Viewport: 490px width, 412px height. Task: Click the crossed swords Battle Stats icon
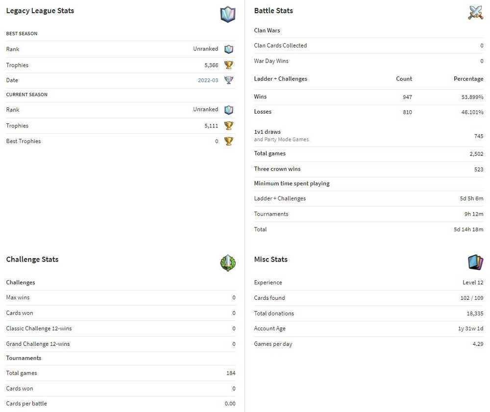point(475,13)
